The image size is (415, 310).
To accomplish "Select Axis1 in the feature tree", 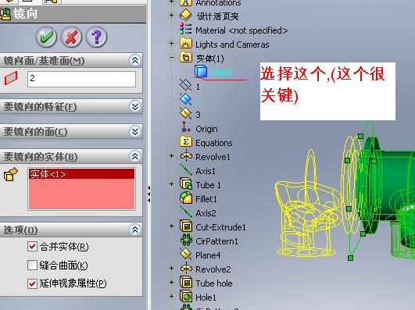I will click(206, 171).
